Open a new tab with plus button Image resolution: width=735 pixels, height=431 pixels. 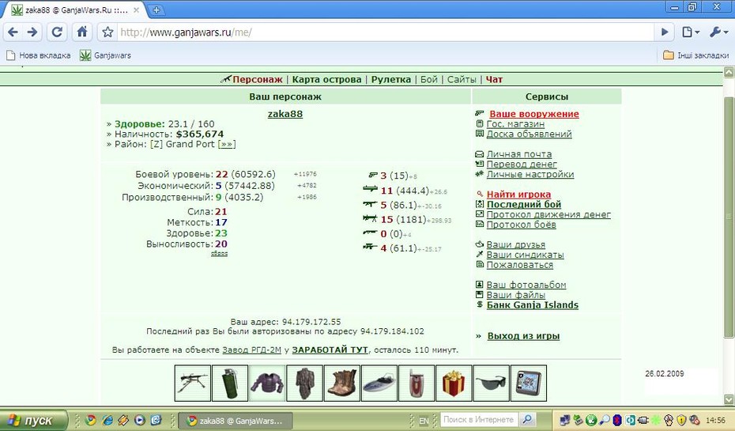click(x=156, y=9)
